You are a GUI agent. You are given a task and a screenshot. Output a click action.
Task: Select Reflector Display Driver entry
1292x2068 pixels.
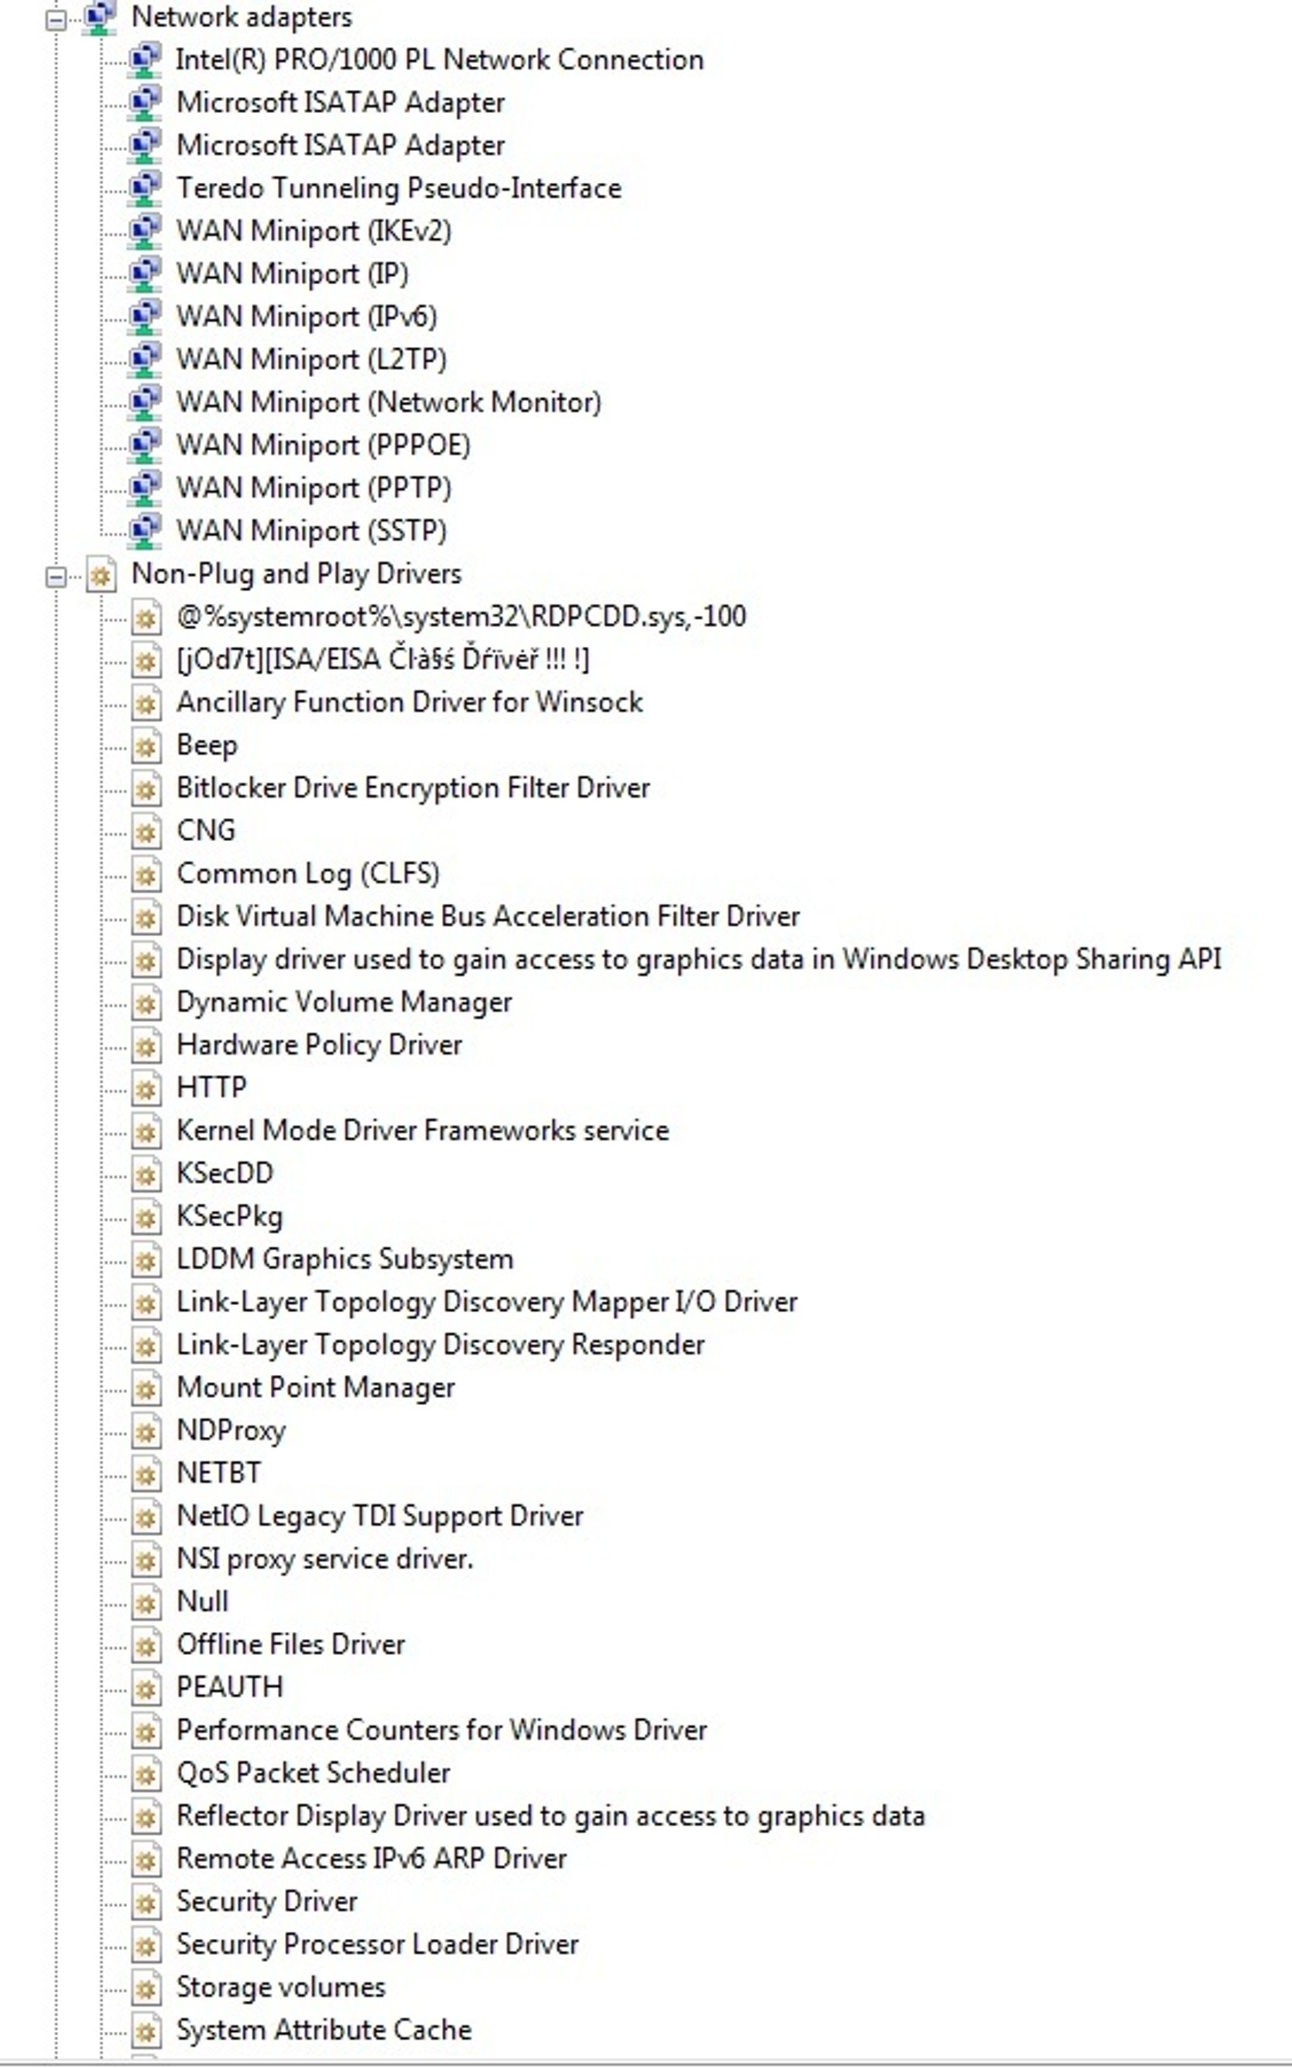(551, 1816)
